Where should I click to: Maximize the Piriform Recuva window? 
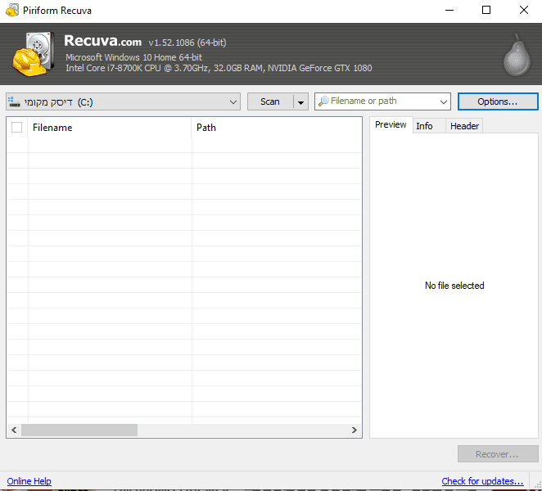(486, 10)
